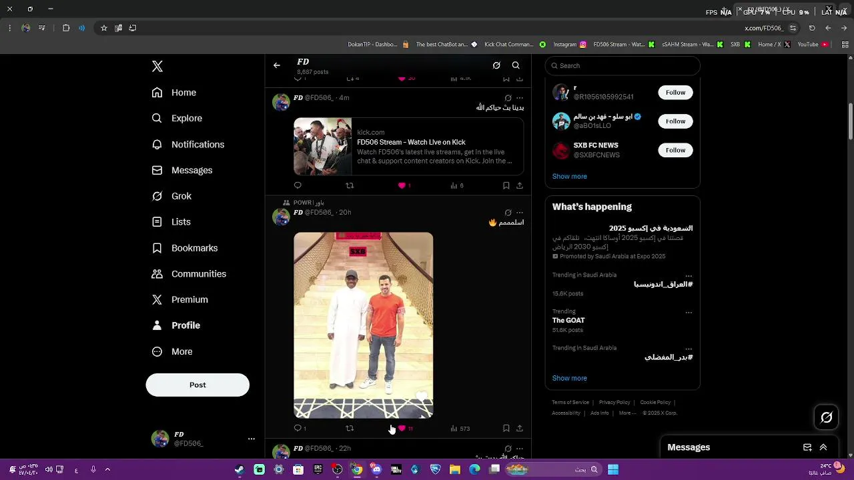
Task: Open more options on the 20h post
Action: pyautogui.click(x=520, y=213)
